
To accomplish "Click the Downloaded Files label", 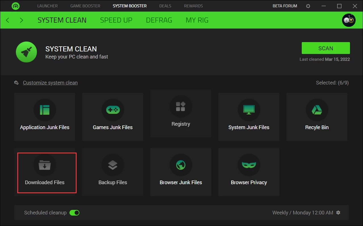I will [45, 182].
